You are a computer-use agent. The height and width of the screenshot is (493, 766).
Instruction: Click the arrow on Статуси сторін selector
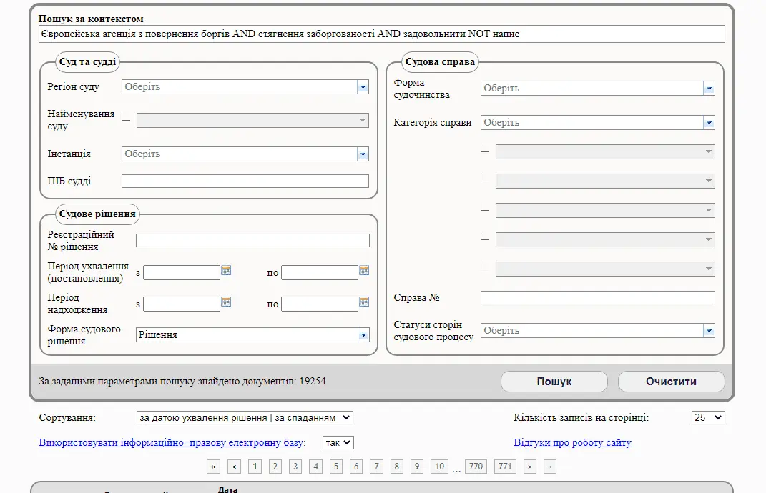click(709, 330)
